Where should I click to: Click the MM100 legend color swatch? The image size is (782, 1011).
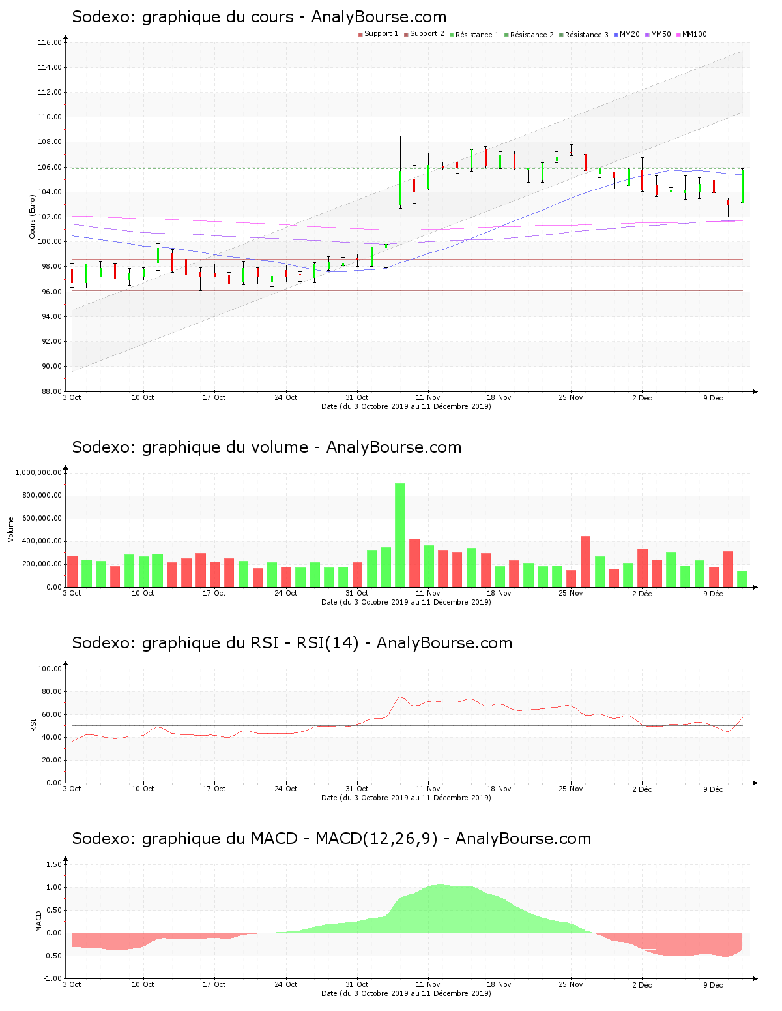tap(678, 35)
